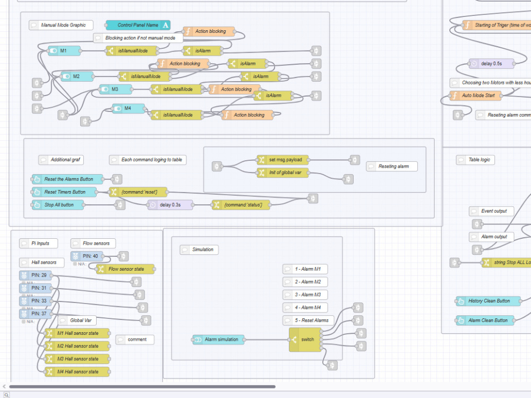Select the 2 - Alarm M2 comment
The height and width of the screenshot is (398, 531).
coord(305,282)
